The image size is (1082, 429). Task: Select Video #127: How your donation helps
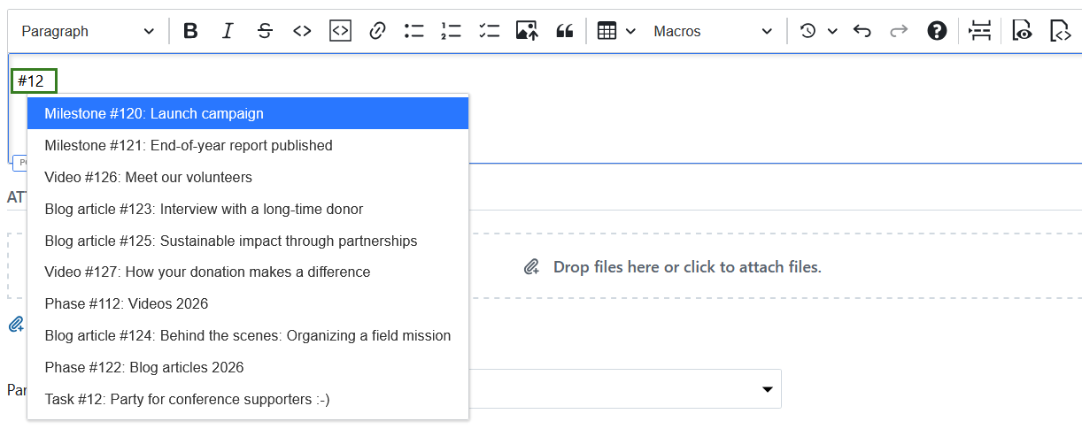248,272
